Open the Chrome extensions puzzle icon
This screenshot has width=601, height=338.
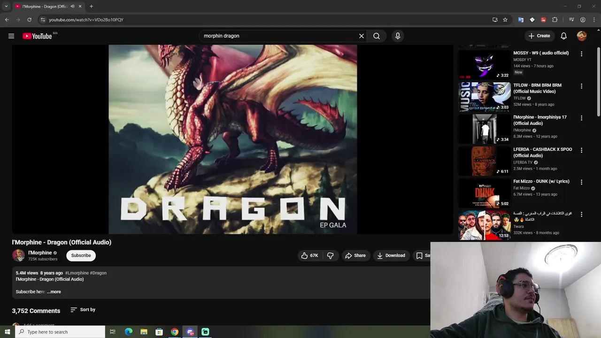555,20
